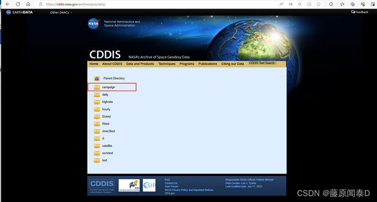The height and width of the screenshot is (202, 377).
Task: Click the folder icon beside daily
Action: [97, 95]
